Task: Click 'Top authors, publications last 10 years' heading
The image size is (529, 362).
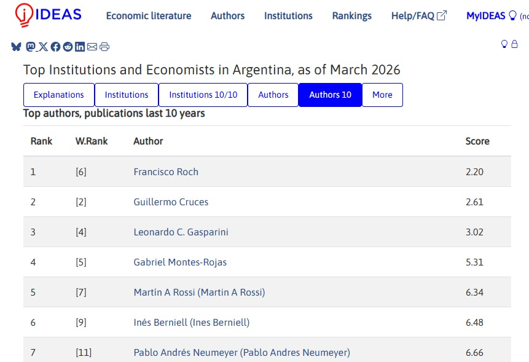Action: 114,113
